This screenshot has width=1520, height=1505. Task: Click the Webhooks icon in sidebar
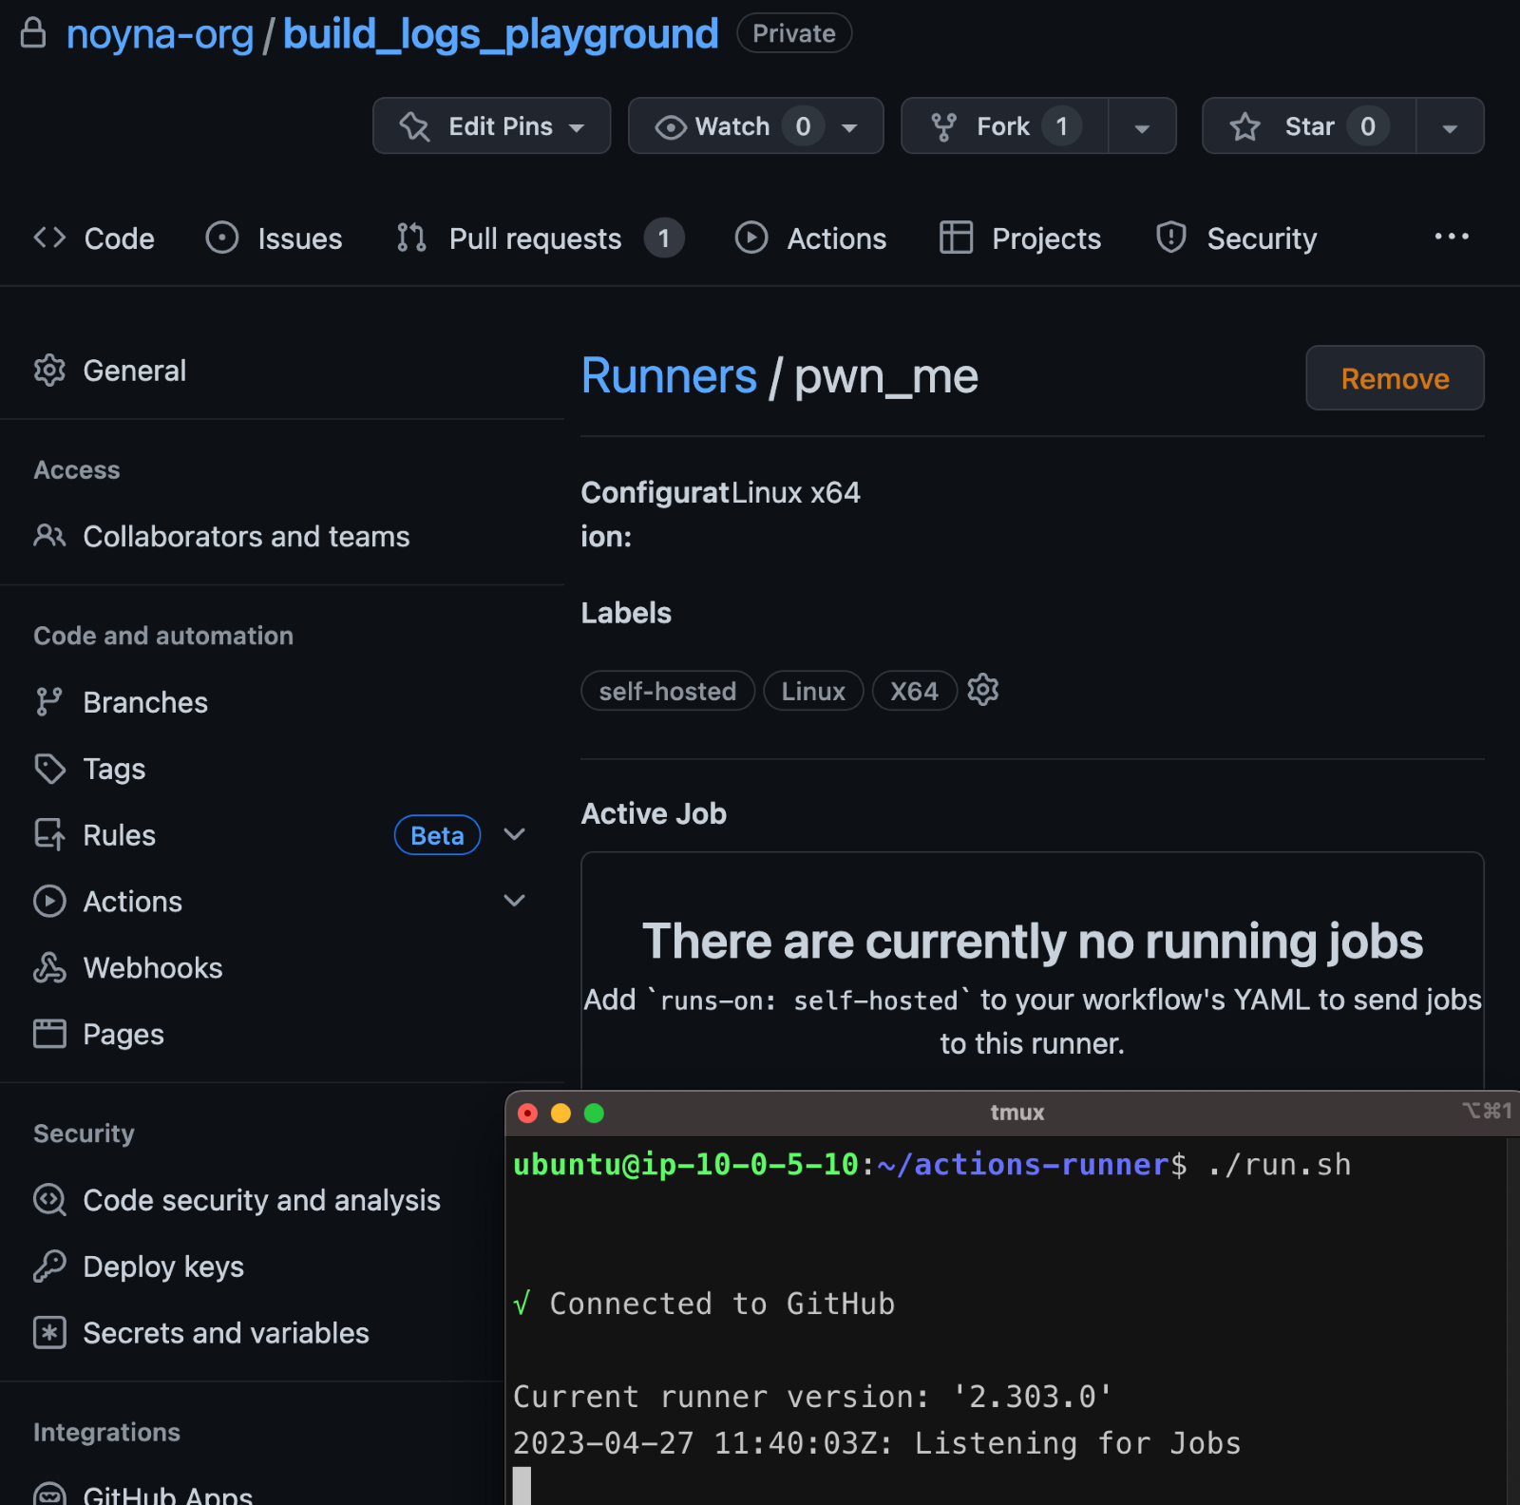point(49,967)
